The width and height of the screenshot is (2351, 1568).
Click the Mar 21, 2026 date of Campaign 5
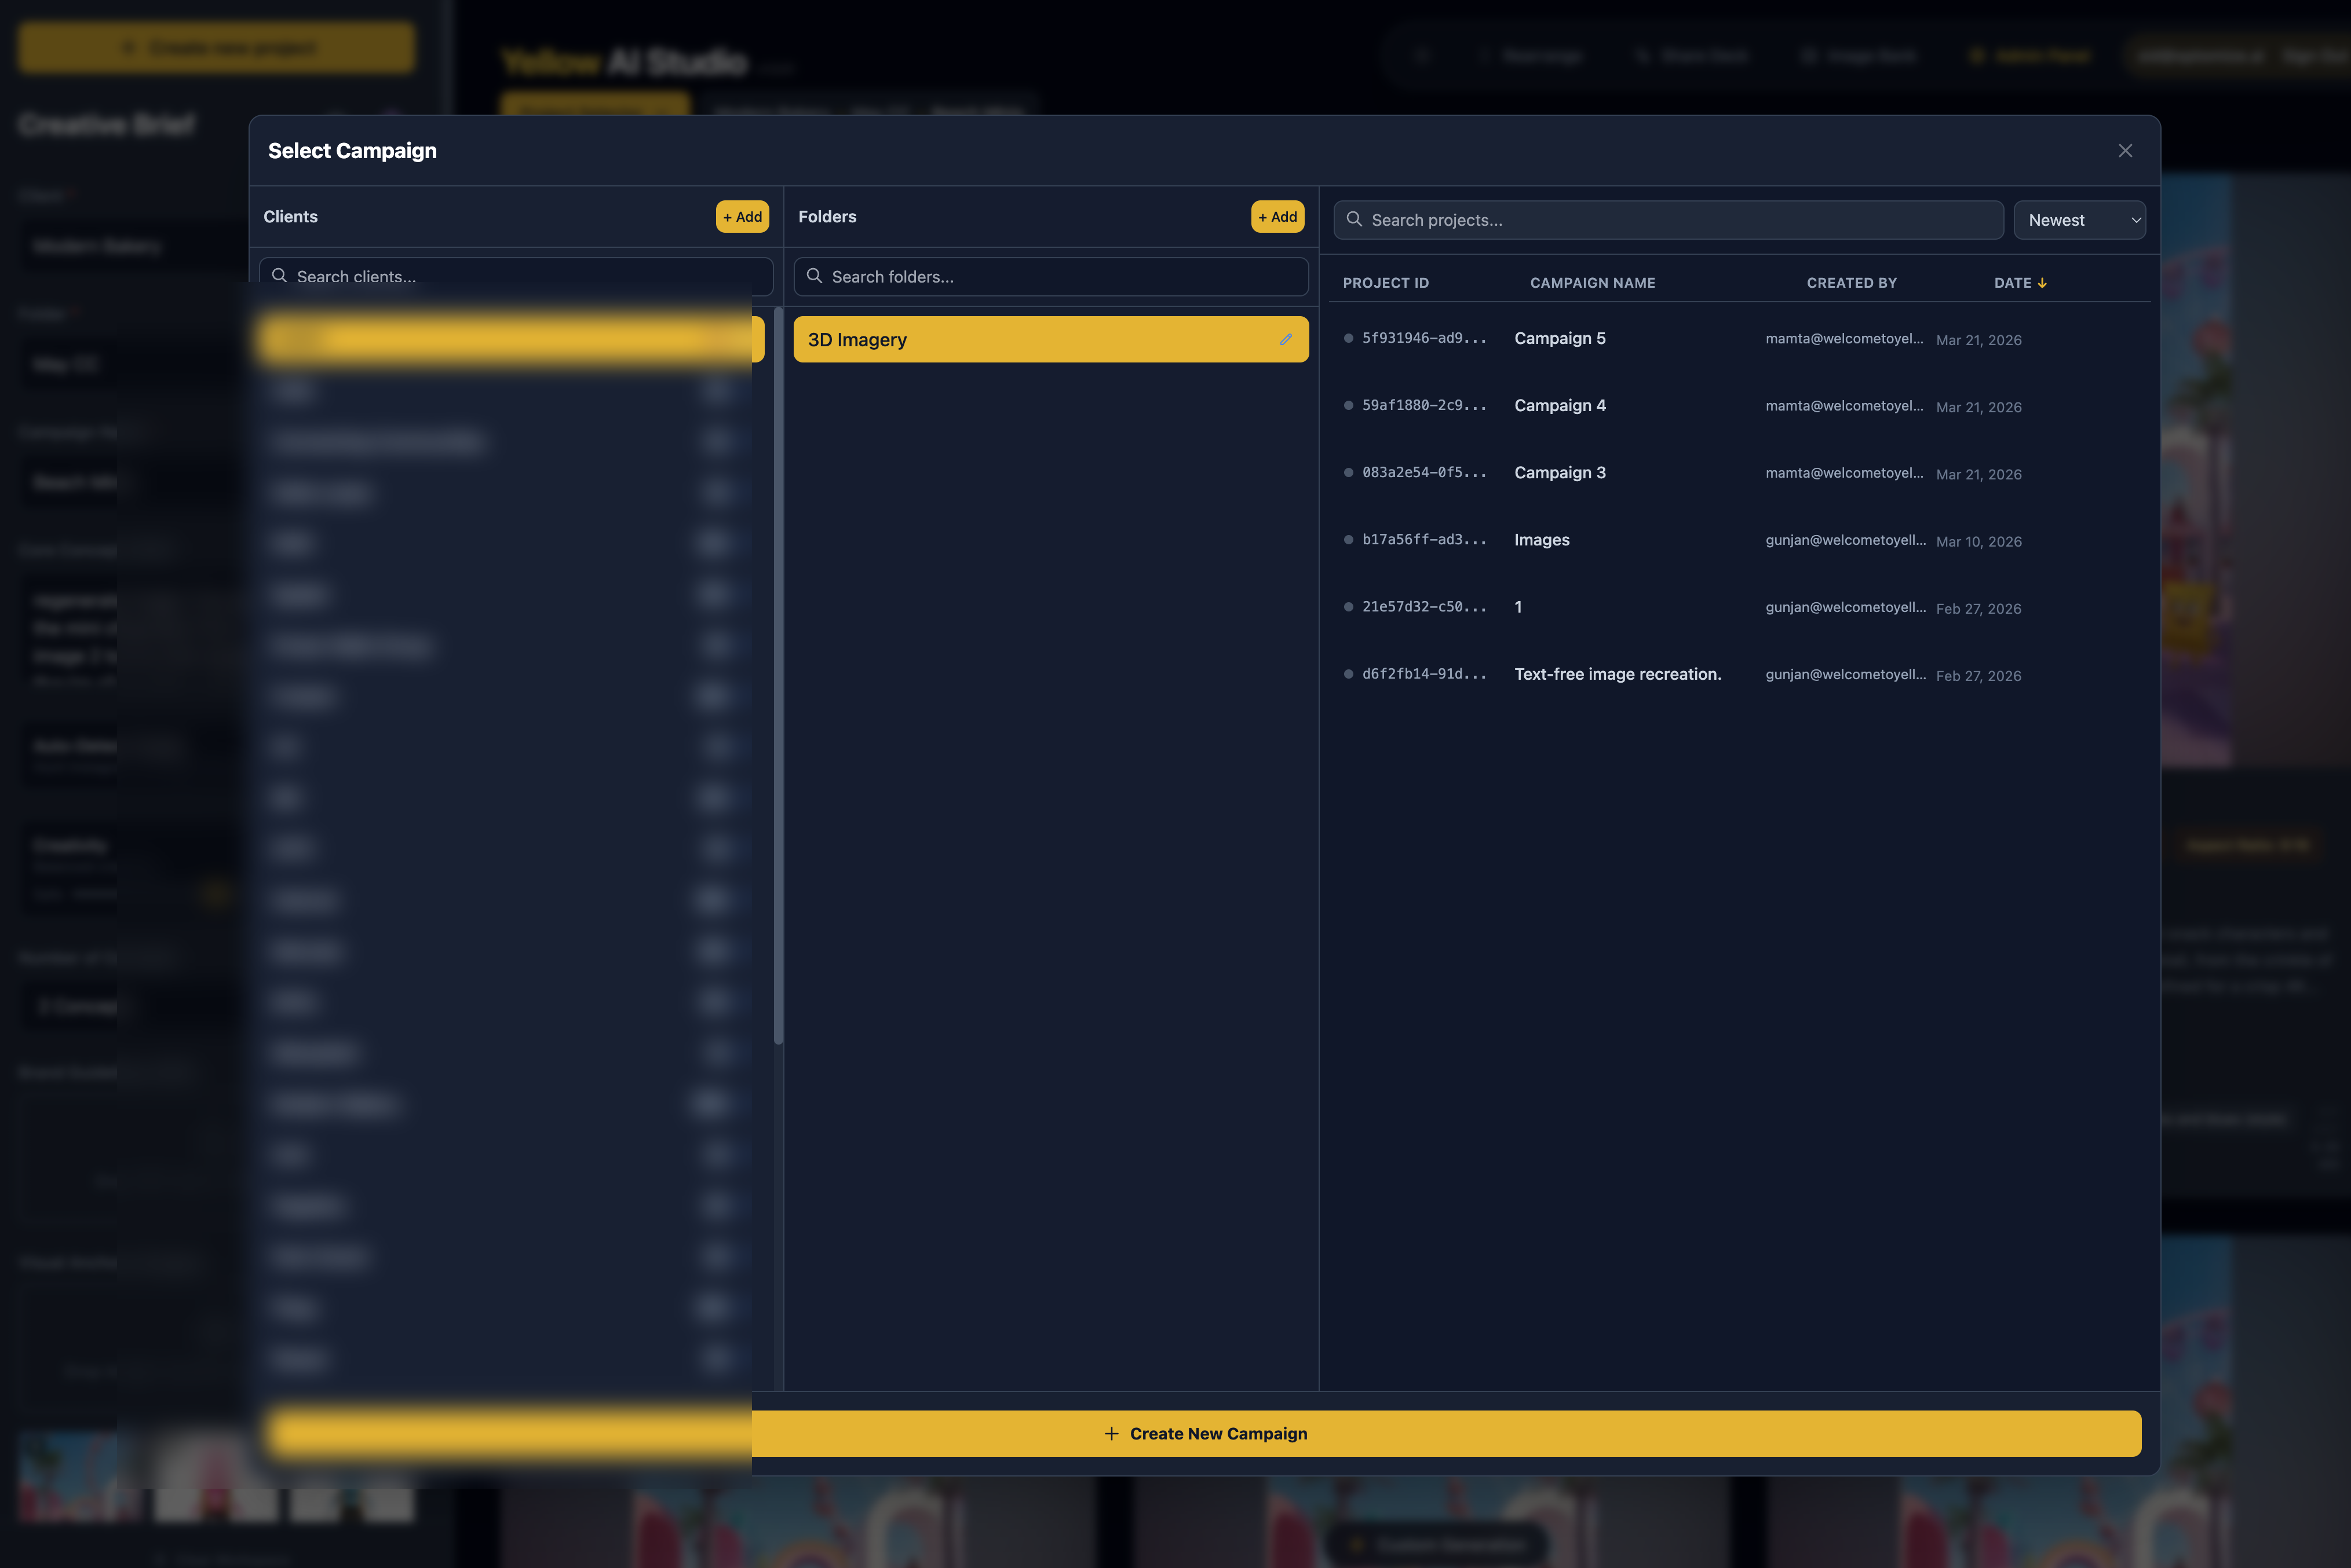(x=1978, y=340)
